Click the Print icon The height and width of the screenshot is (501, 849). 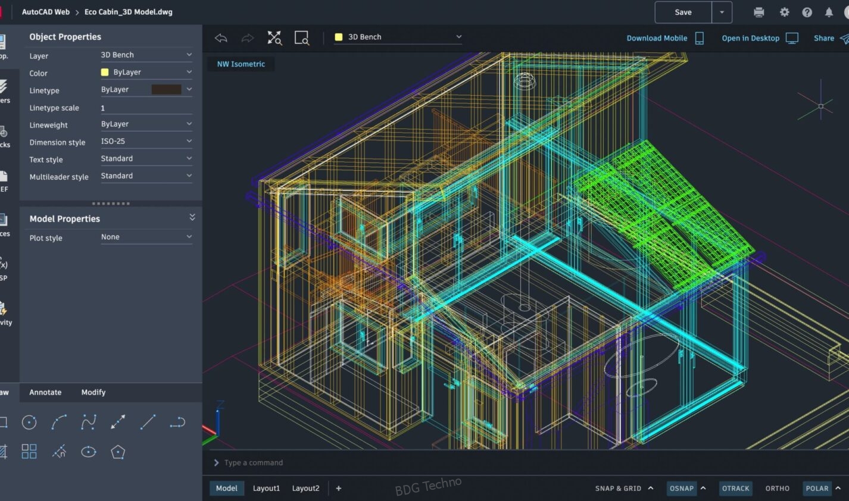759,12
